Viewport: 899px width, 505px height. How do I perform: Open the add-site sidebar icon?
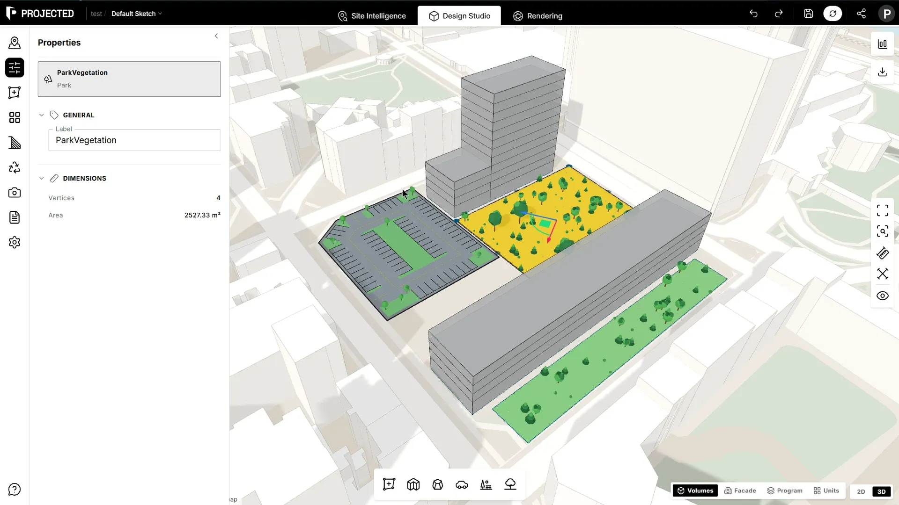pyautogui.click(x=15, y=93)
